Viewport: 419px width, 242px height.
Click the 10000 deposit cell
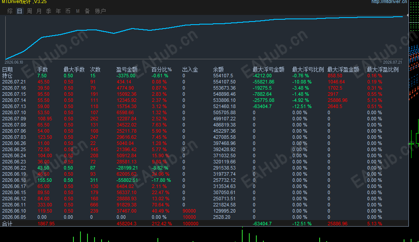(189, 217)
